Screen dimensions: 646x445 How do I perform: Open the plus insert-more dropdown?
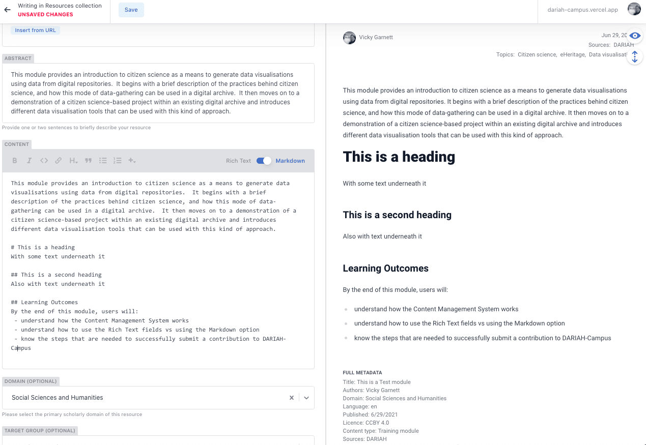[x=132, y=161]
